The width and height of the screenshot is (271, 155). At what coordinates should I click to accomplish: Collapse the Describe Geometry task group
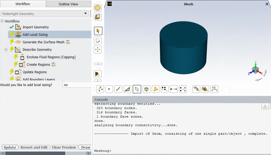click(x=6, y=49)
